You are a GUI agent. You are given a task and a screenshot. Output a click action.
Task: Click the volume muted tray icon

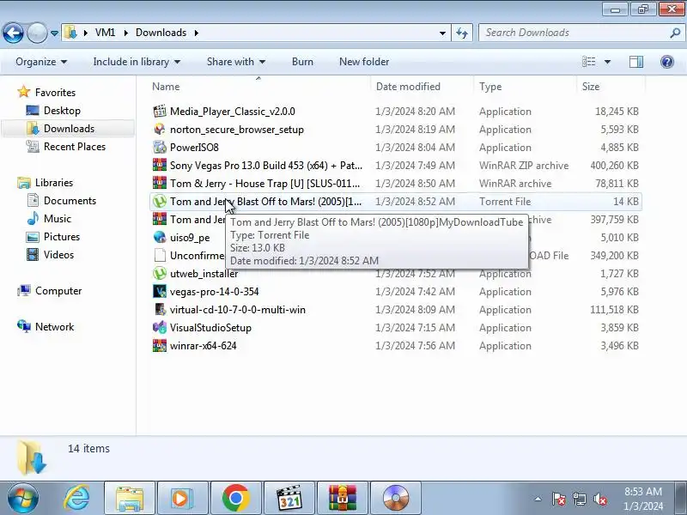[x=600, y=499]
